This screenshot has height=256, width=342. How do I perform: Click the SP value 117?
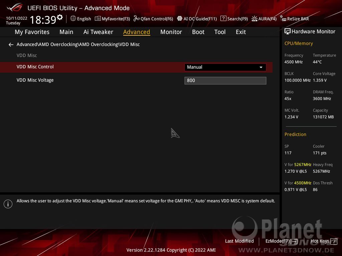coord(288,153)
